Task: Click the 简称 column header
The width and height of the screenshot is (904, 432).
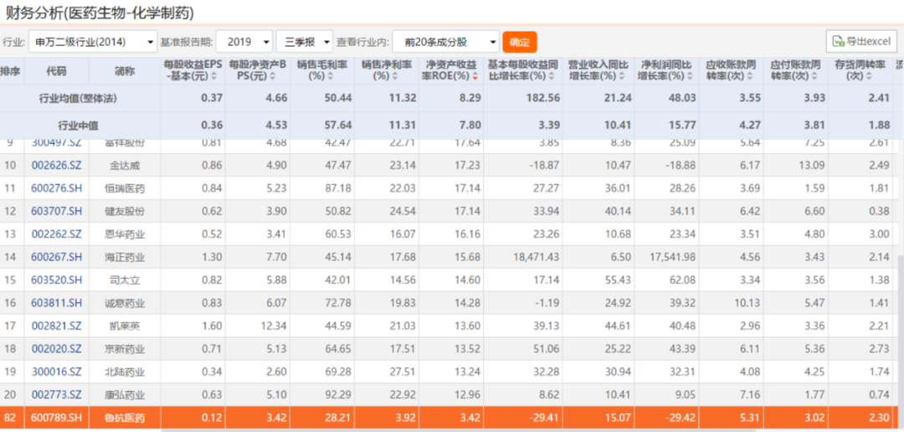Action: [x=125, y=71]
